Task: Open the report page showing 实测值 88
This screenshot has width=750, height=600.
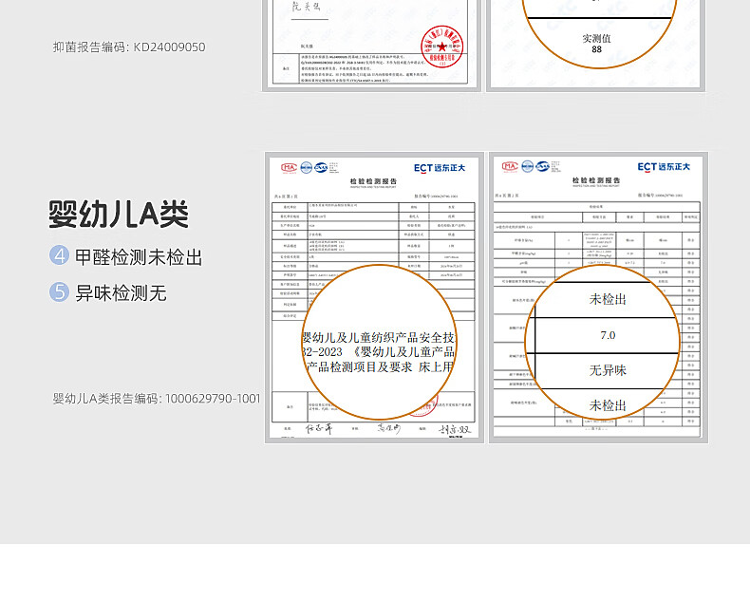Action: (595, 45)
